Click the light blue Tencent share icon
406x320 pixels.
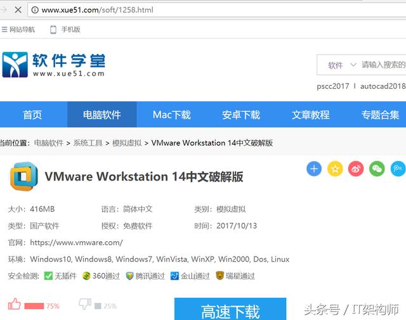coord(398,169)
